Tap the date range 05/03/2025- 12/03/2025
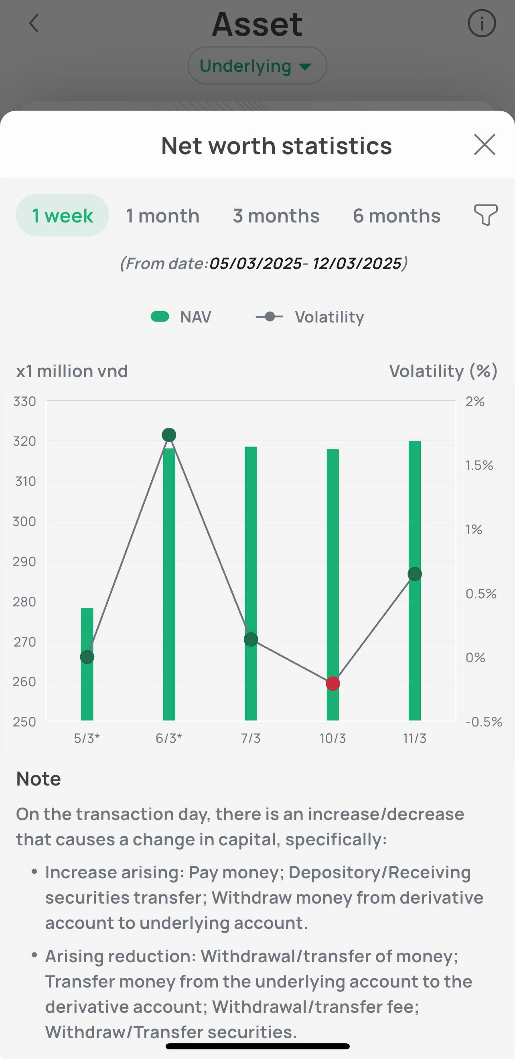This screenshot has height=1059, width=515. coord(305,263)
